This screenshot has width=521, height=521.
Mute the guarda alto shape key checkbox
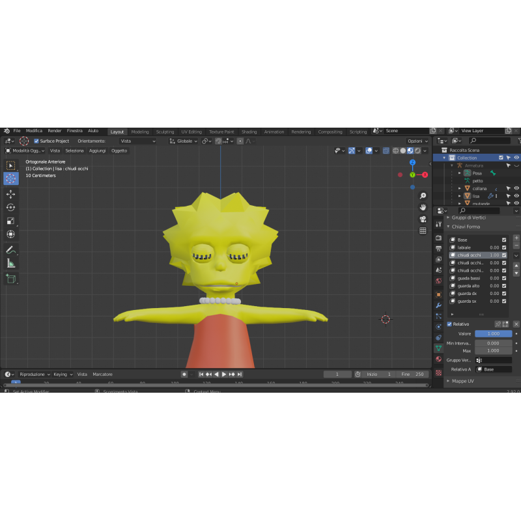[504, 286]
